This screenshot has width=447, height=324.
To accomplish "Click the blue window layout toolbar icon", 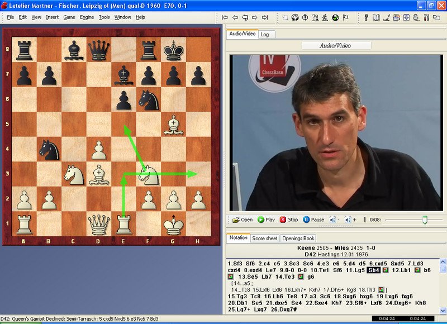I will [x=406, y=18].
